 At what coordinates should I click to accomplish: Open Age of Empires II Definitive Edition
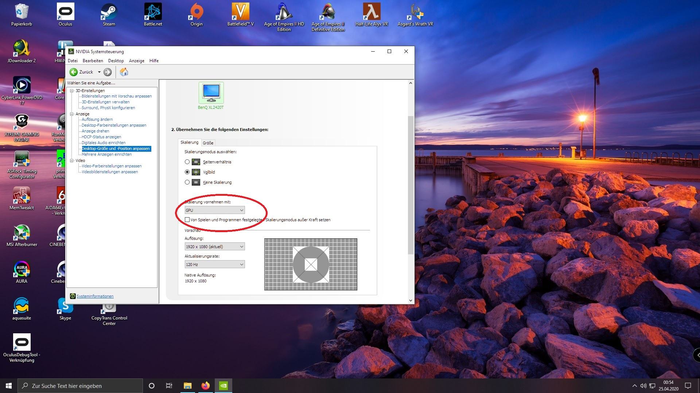(328, 17)
